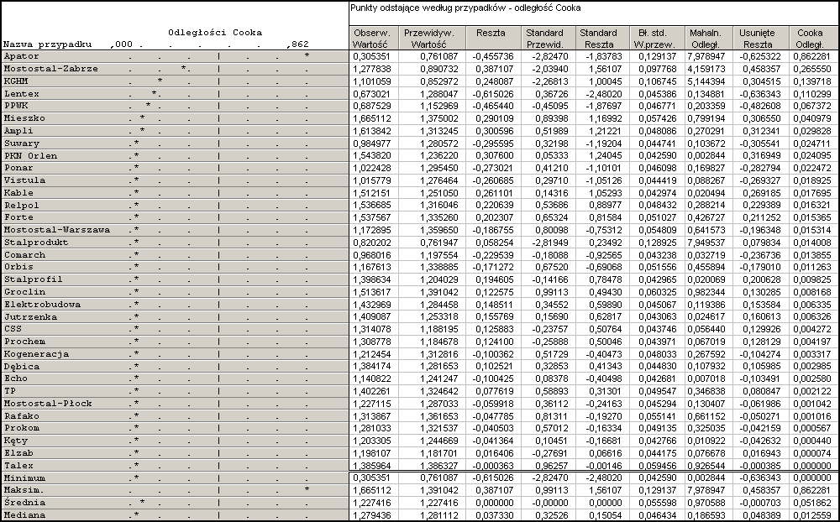Screen dimensions: 840x522
Task: Select the Prokom row name
Action: tap(22, 428)
